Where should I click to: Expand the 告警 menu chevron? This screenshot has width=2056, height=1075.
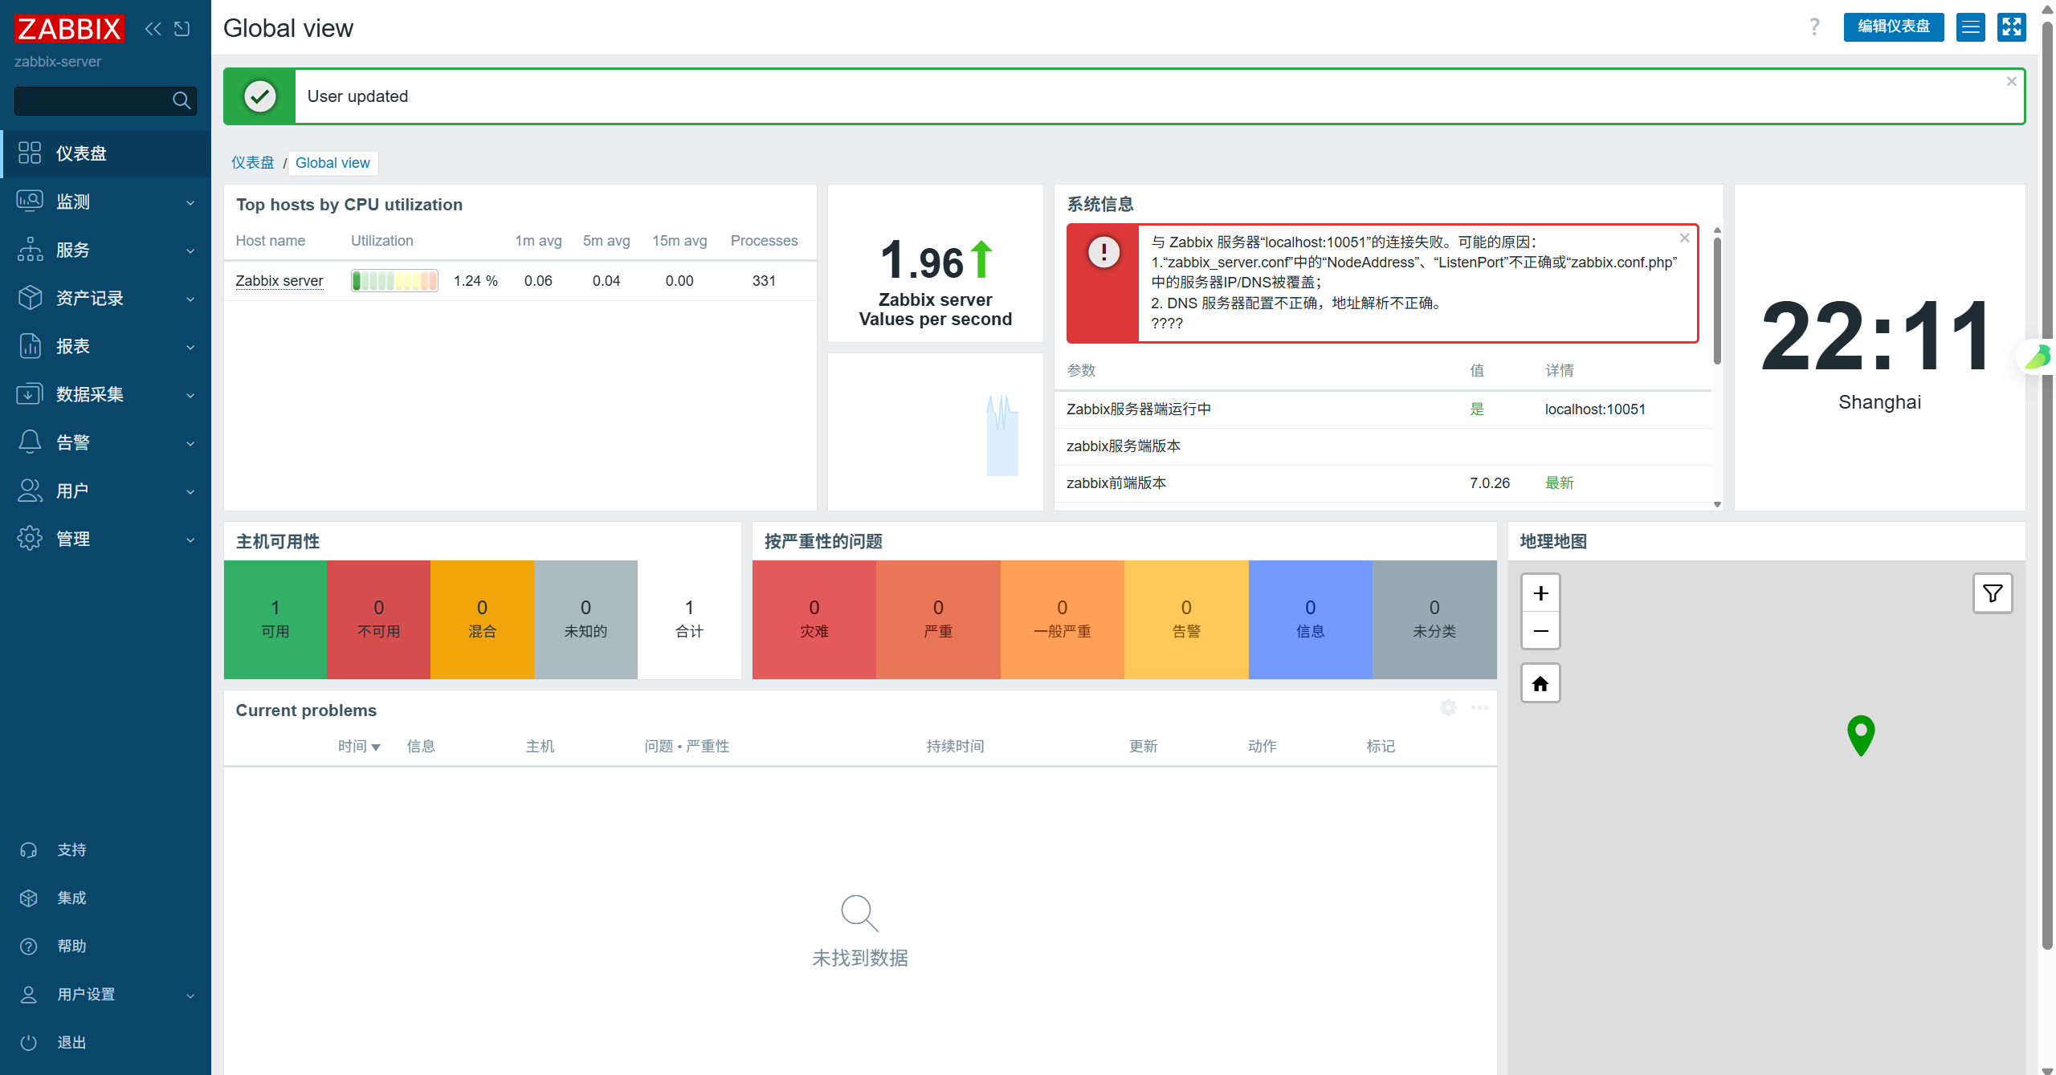tap(190, 443)
